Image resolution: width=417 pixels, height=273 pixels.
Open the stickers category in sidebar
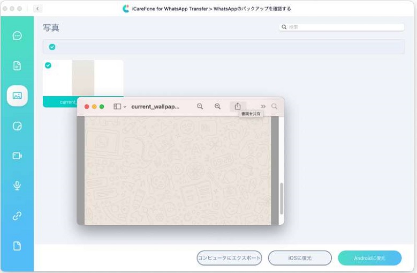(17, 126)
